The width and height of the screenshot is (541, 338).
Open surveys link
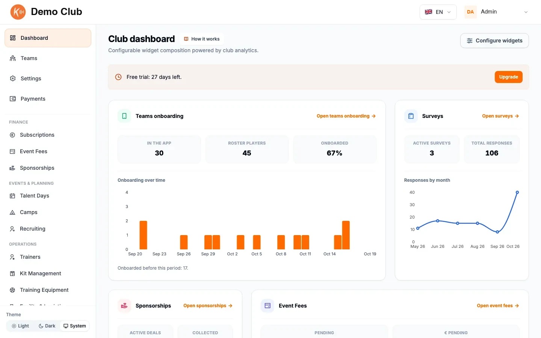tap(500, 116)
